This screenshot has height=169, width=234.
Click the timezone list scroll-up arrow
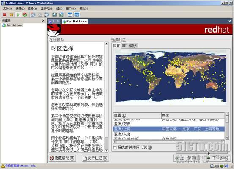coord(227,114)
